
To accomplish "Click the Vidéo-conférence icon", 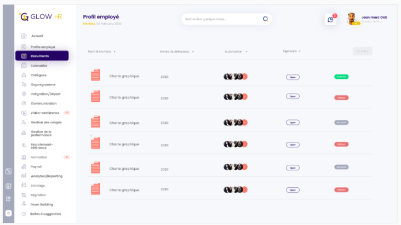I will pyautogui.click(x=24, y=113).
